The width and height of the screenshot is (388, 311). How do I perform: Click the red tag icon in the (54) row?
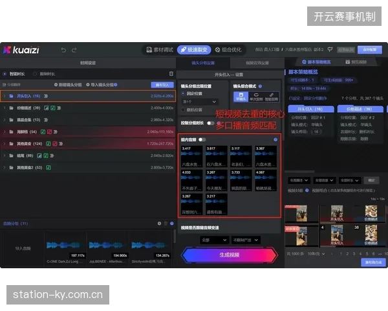pos(49,132)
